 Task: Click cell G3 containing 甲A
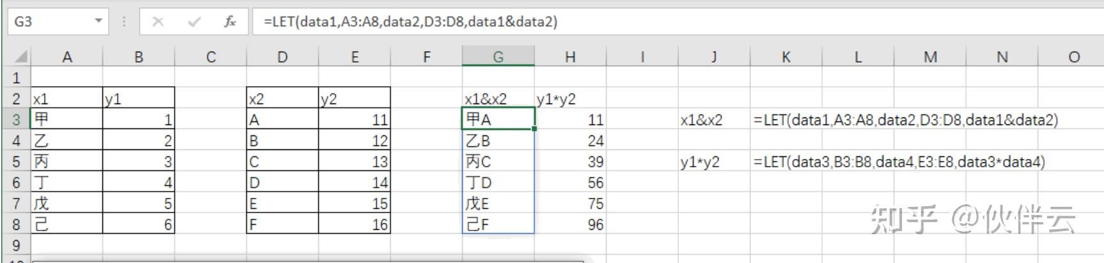498,119
